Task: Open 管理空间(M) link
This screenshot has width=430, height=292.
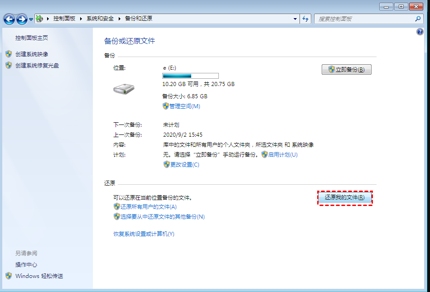Action: point(185,106)
